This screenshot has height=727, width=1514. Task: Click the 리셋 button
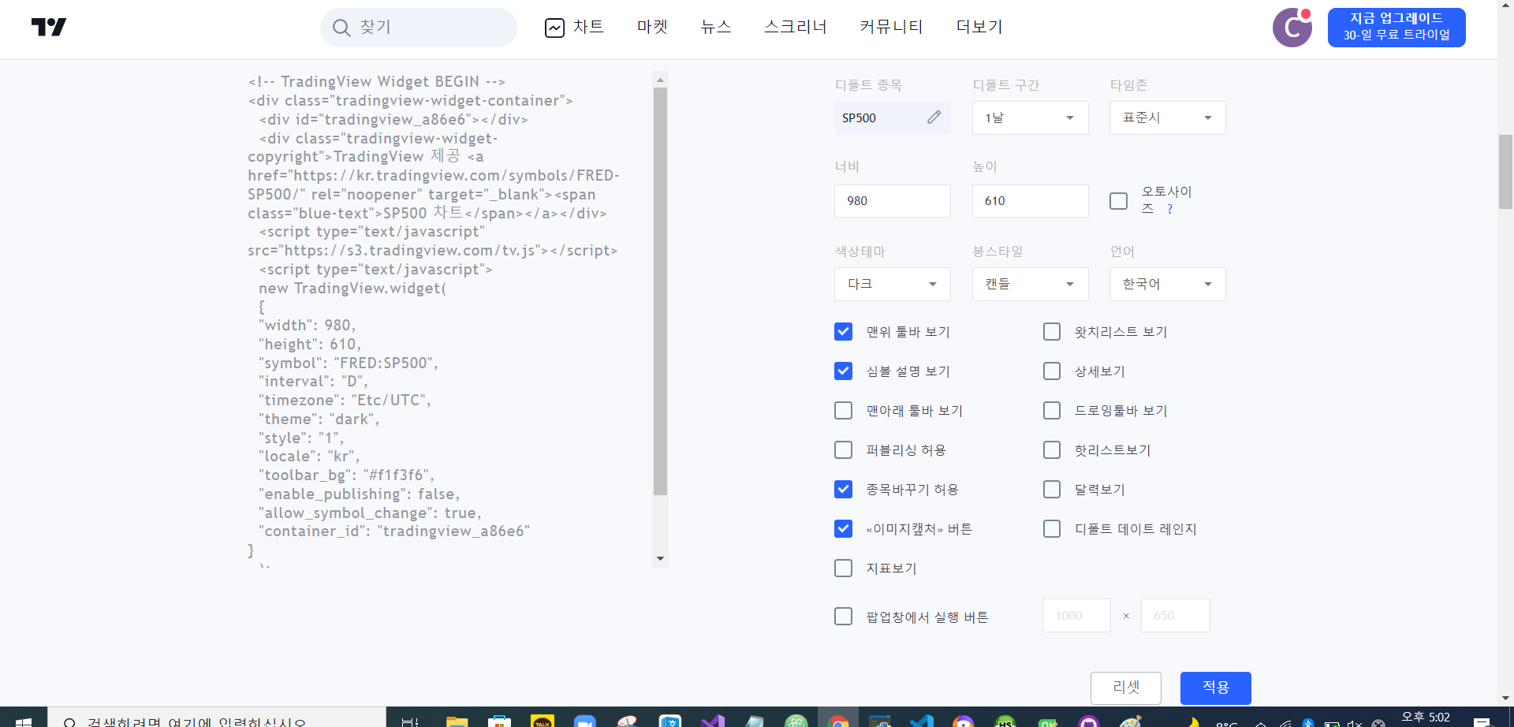[1126, 688]
